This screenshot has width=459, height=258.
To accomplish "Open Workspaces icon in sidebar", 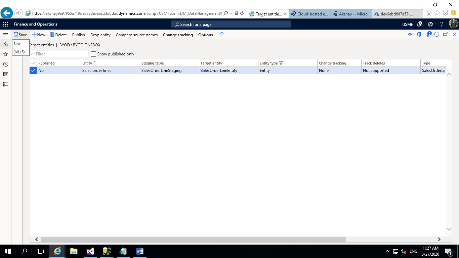I will click(5, 74).
